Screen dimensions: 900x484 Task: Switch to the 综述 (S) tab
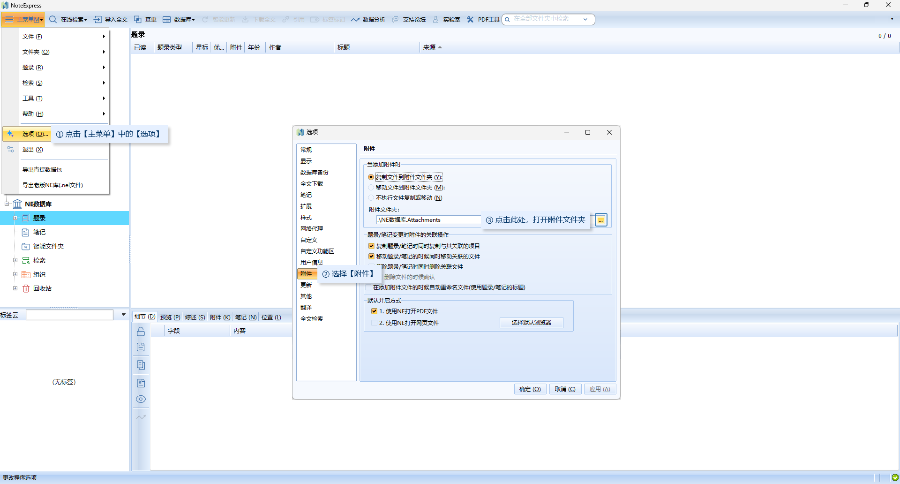[195, 318]
